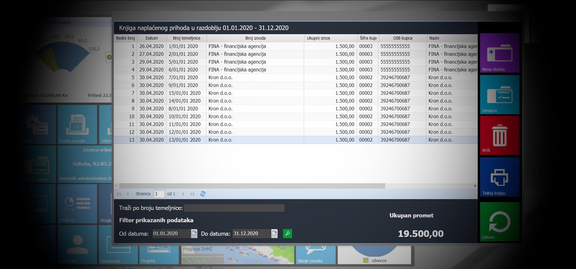The width and height of the screenshot is (576, 269).
Task: Sort by the Datum column header
Action: point(152,38)
